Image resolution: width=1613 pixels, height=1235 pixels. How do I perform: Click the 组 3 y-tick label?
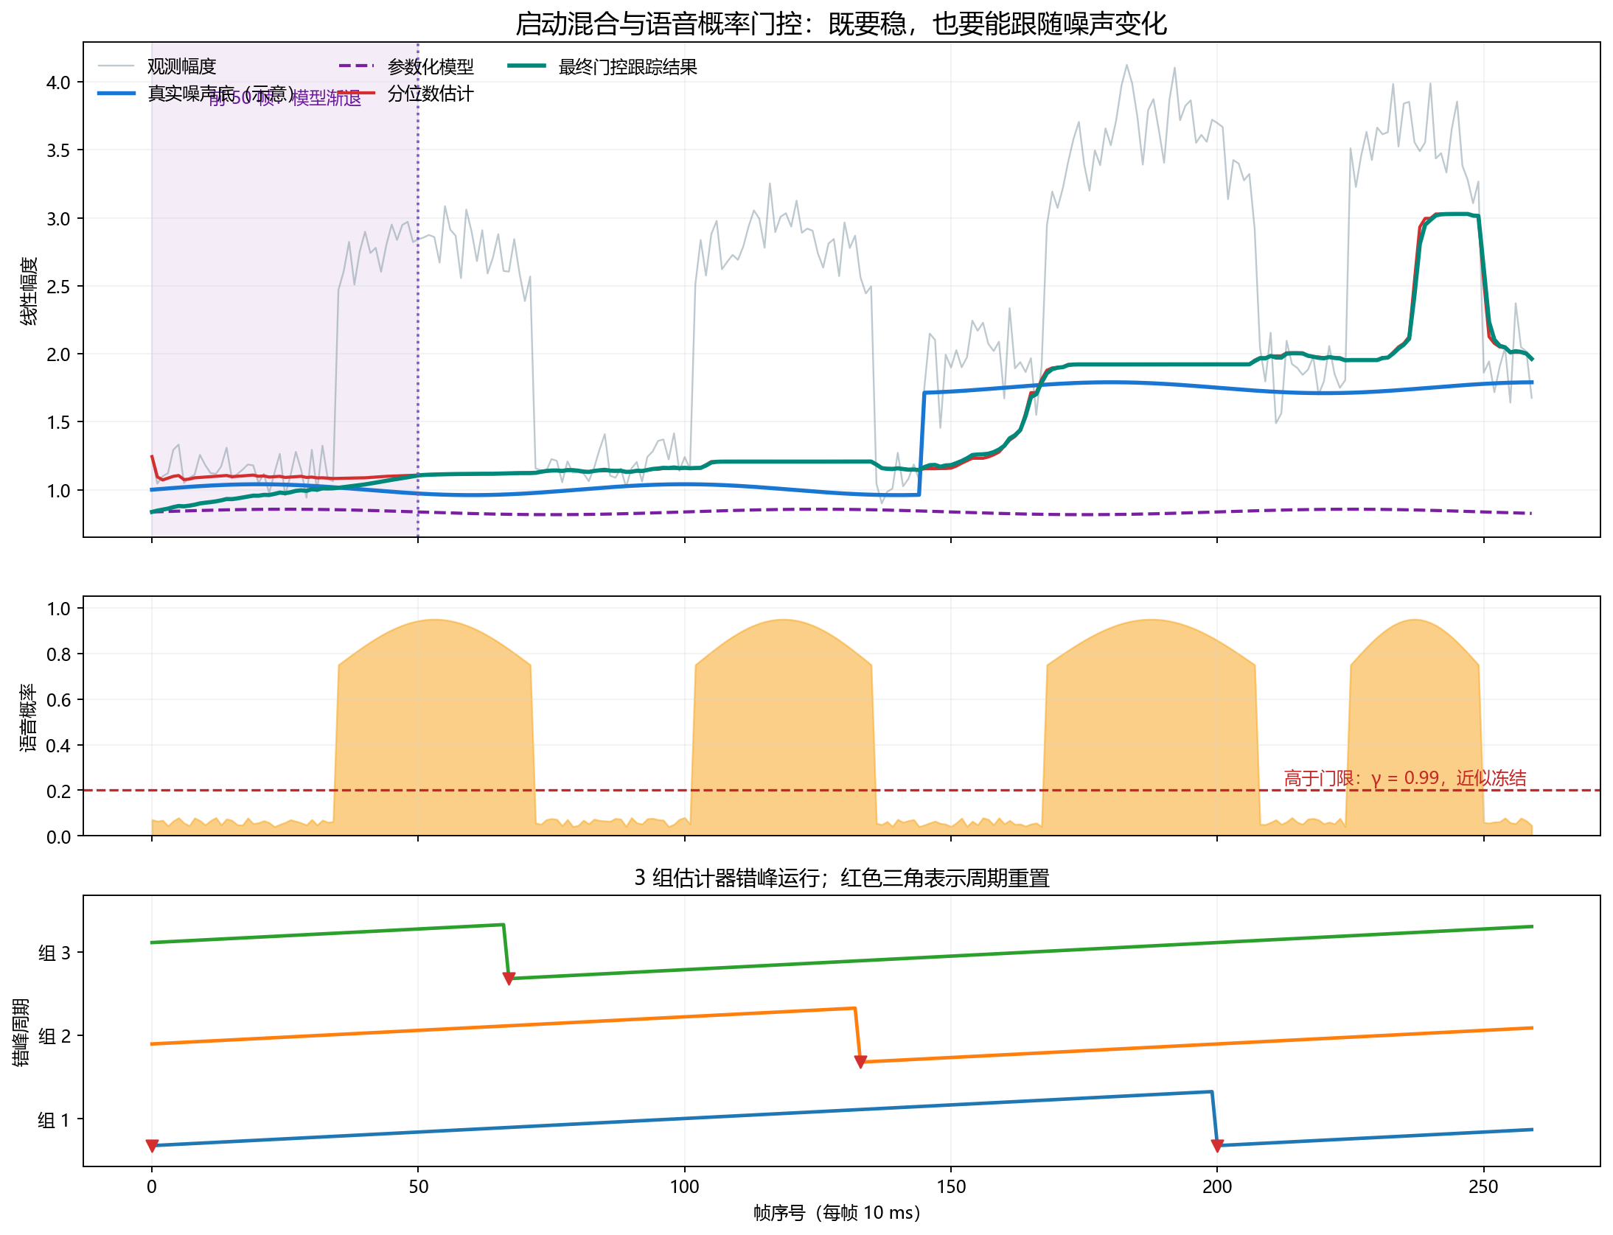[54, 953]
